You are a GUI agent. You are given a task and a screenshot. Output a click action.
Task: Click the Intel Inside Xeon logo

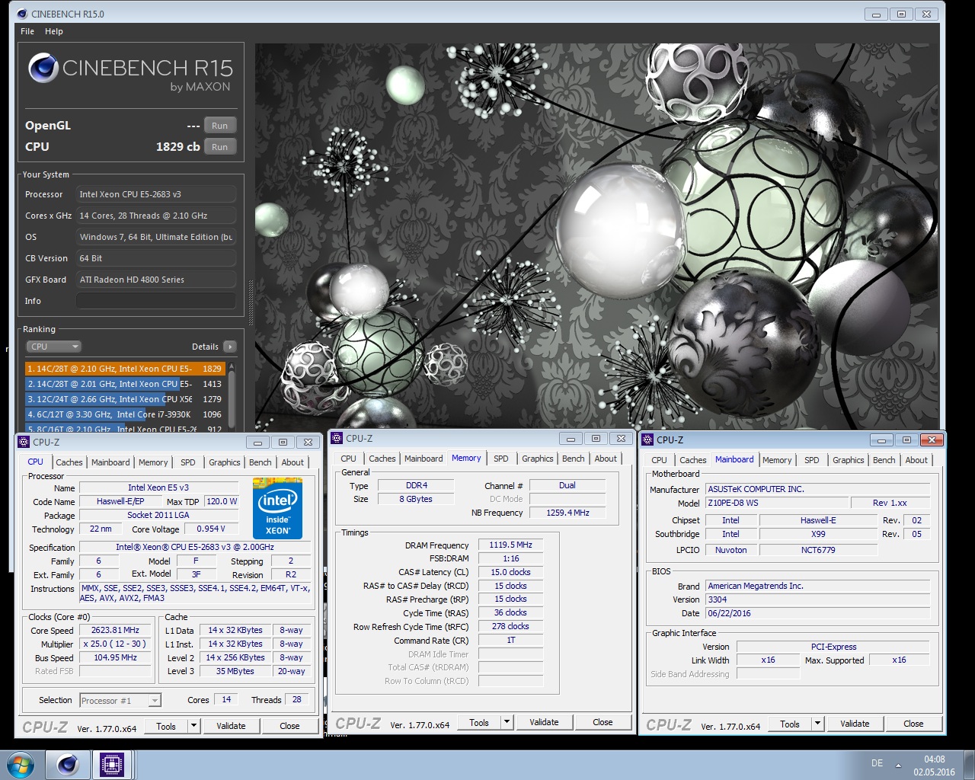(277, 509)
